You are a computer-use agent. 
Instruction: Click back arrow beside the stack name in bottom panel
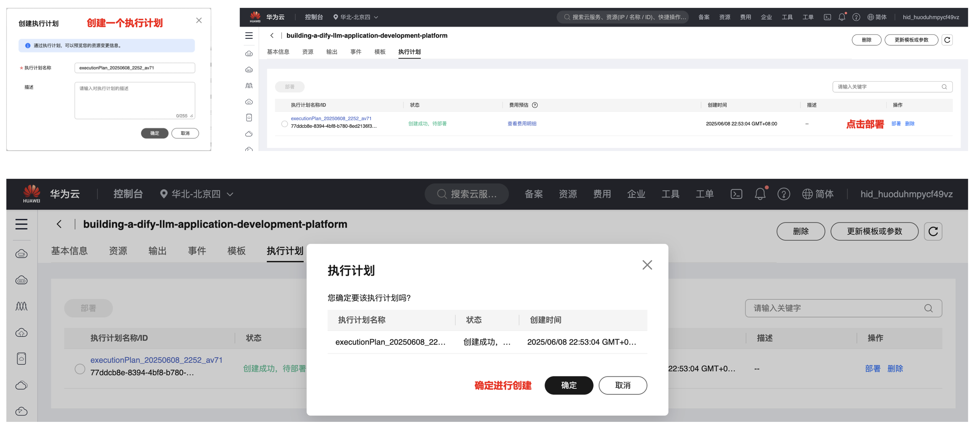tap(59, 224)
